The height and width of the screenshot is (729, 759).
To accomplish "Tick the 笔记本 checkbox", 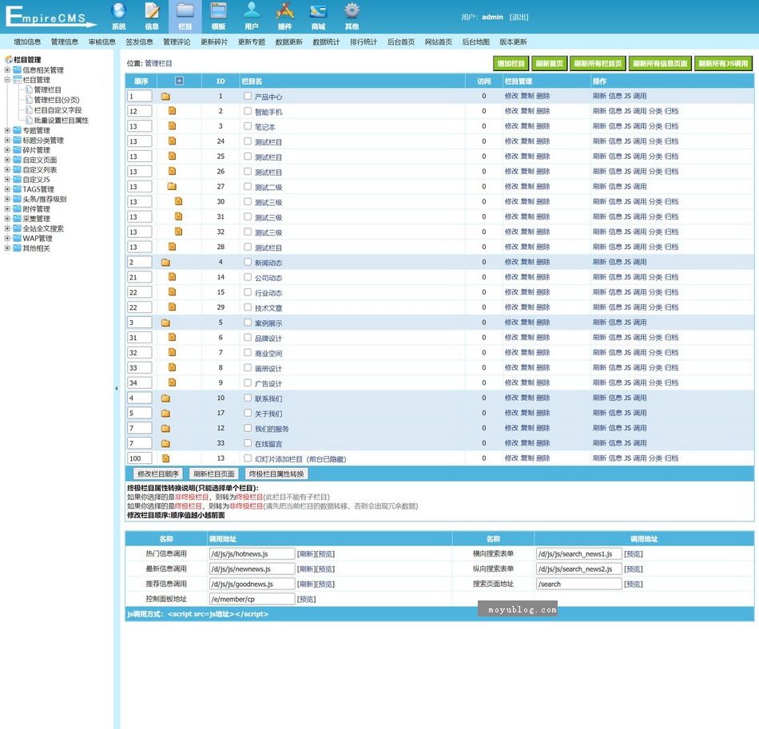I will (248, 126).
